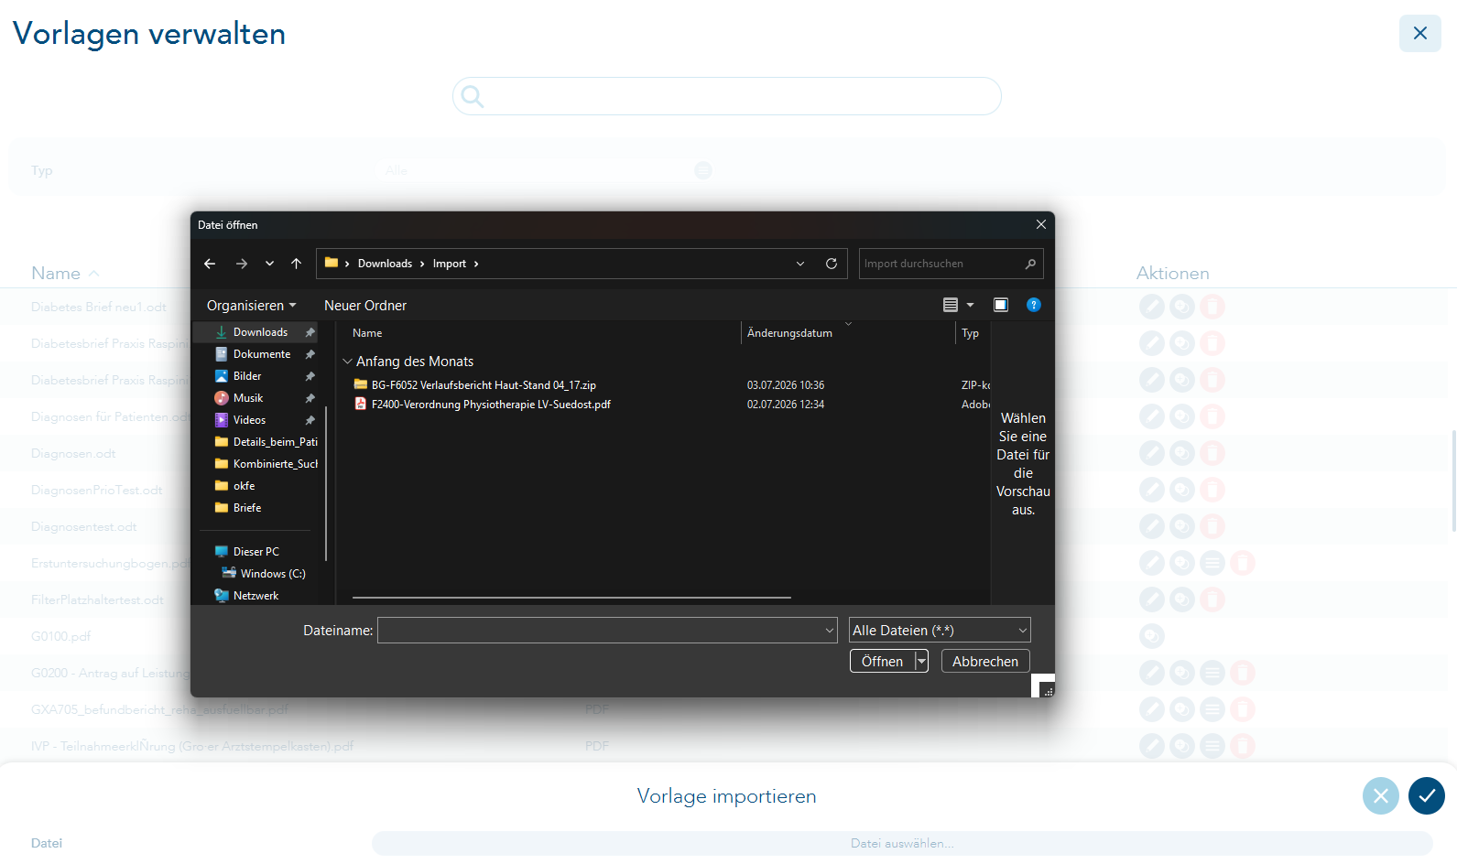Open the okfe folder in sidebar
This screenshot has height=864, width=1457.
[x=244, y=486]
